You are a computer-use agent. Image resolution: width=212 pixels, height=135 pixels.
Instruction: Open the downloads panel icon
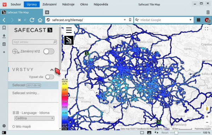point(4,36)
